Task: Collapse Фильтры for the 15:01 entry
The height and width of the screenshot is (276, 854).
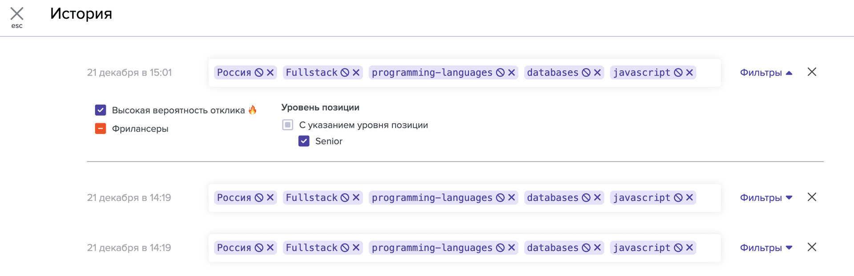Action: 766,72
